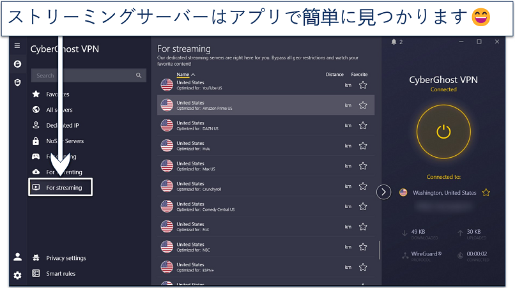Favorite the Amazon Prime US server
The width and height of the screenshot is (515, 288).
pos(363,105)
